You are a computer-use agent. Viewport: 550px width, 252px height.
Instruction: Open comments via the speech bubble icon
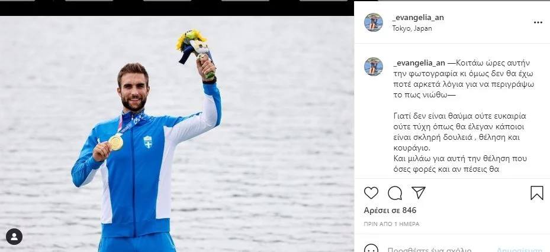click(395, 193)
